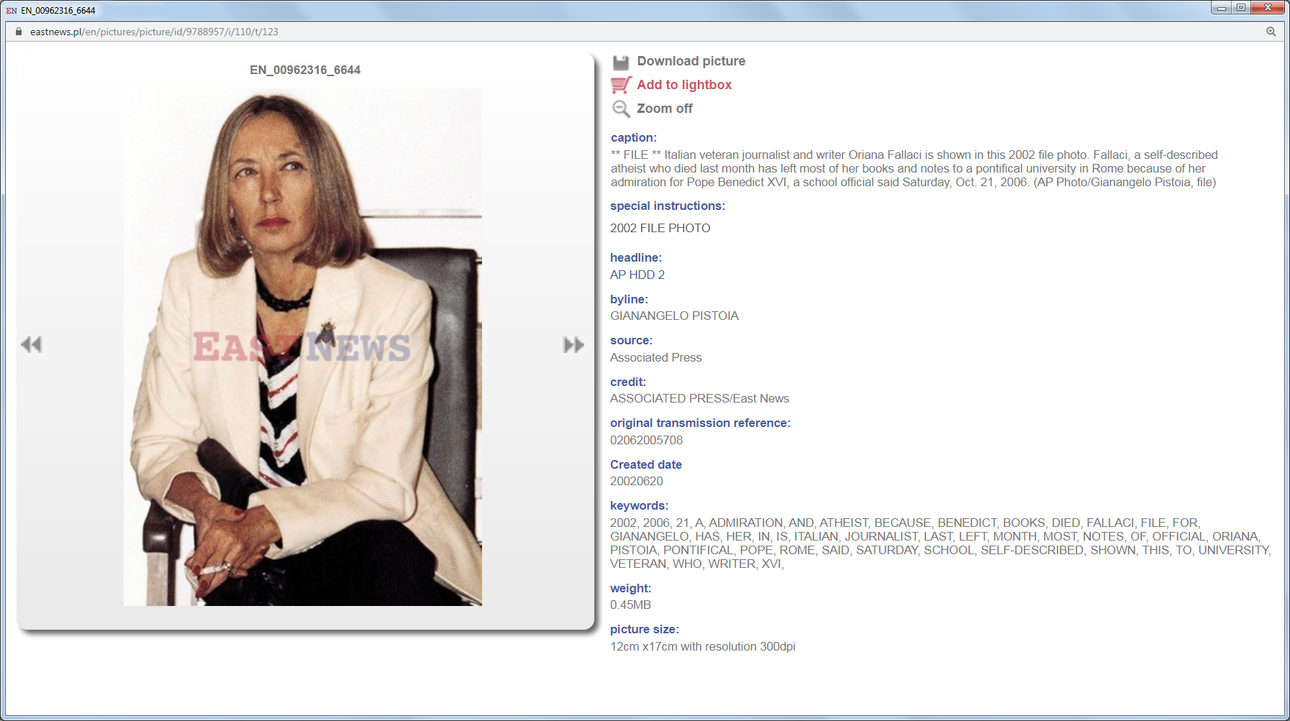Screen dimensions: 1290x721
Task: Click the eastnews.pl URL in address bar
Action: [154, 32]
